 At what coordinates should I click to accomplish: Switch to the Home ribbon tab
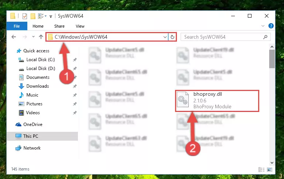coord(38,26)
